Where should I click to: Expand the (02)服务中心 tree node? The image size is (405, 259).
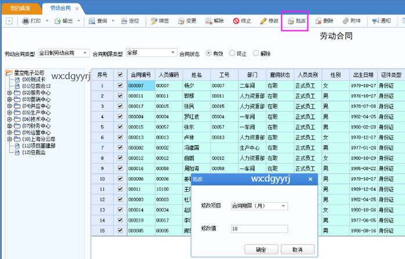[9, 92]
